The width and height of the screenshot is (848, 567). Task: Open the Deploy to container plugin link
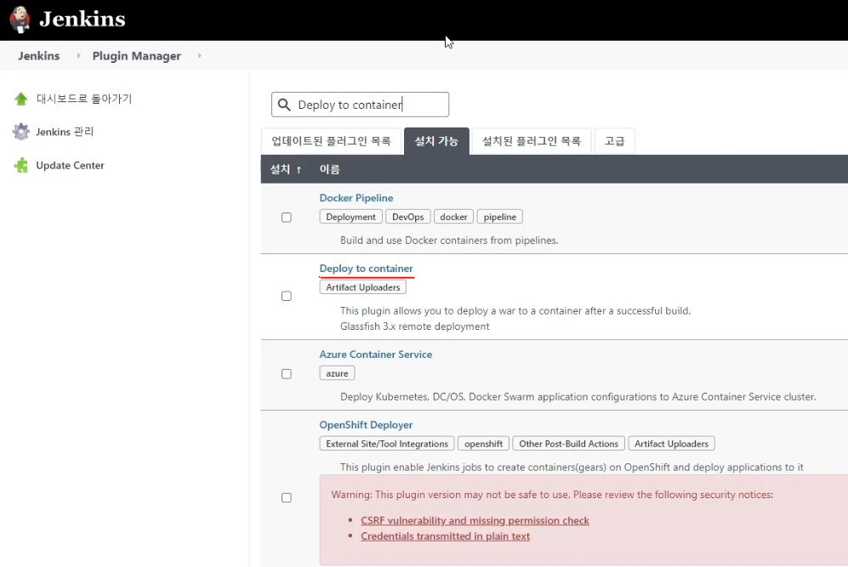(x=366, y=269)
